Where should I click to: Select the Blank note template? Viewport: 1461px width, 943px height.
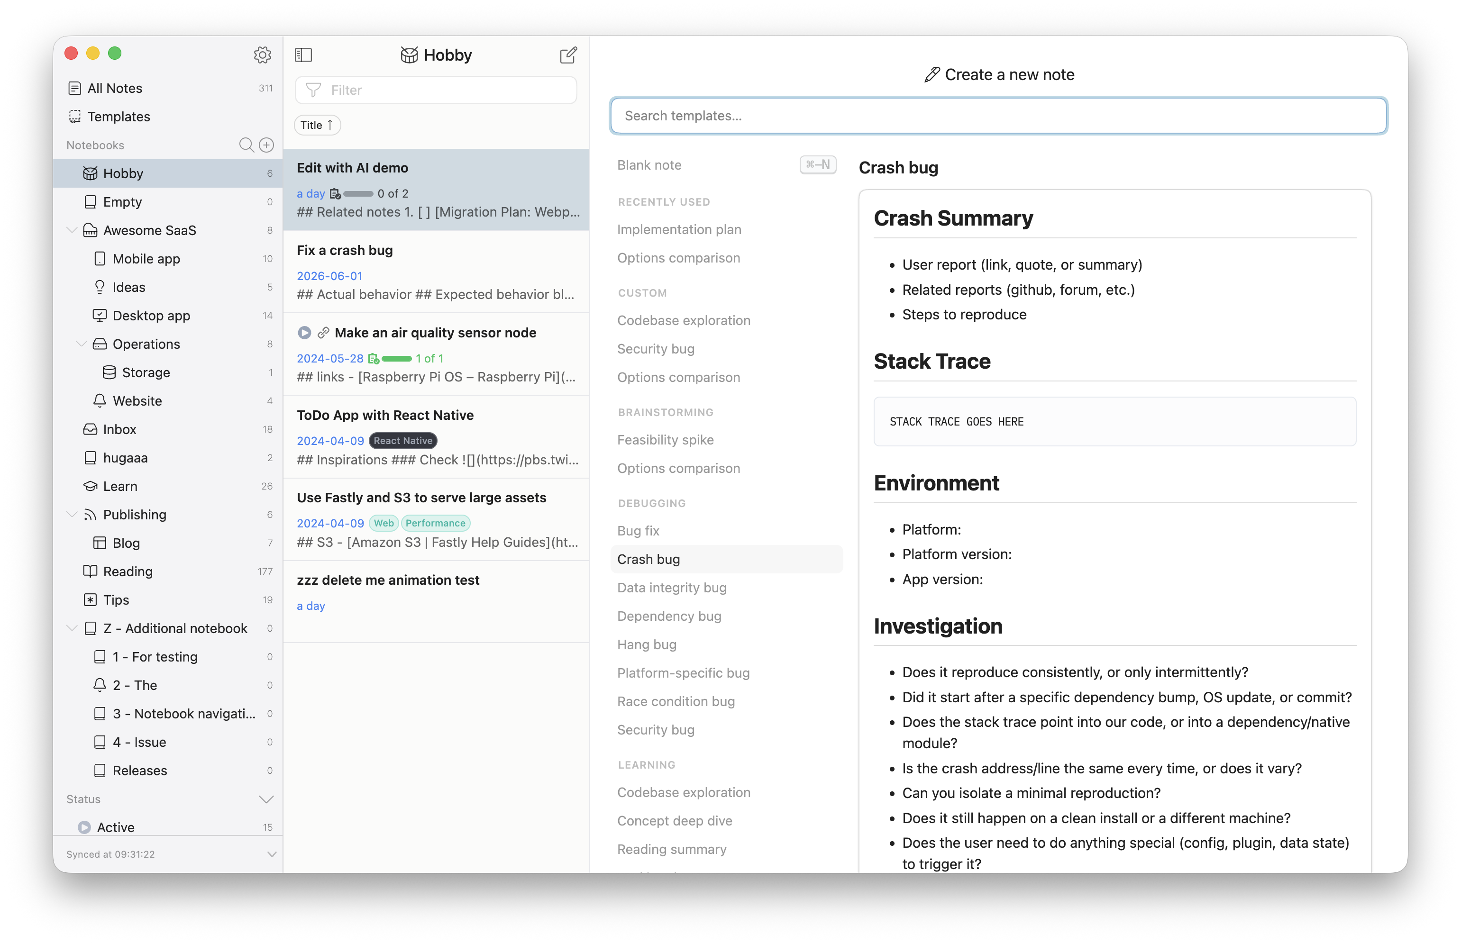point(727,165)
